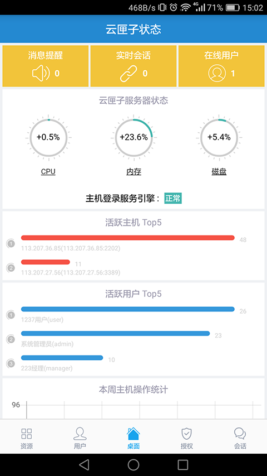
Task: Tap the CPU gauge showing +0.5%
Action: tap(48, 137)
